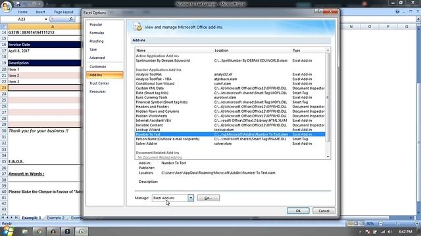Click the zoom slider handle
The width and height of the screenshot is (421, 236).
point(397,224)
